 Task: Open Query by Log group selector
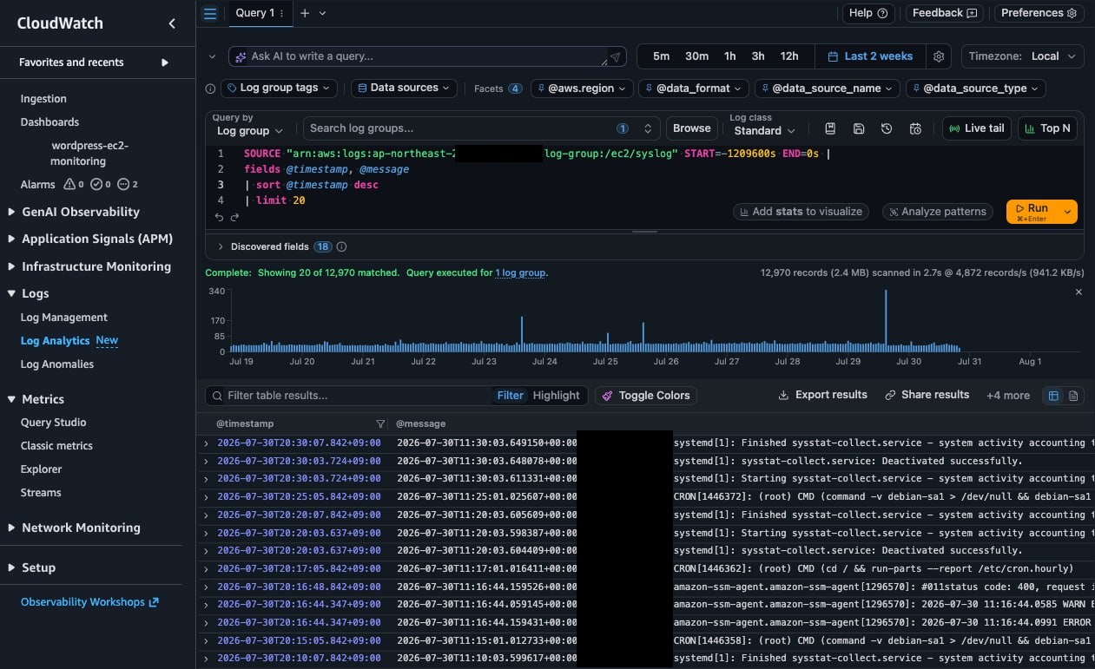tap(250, 131)
